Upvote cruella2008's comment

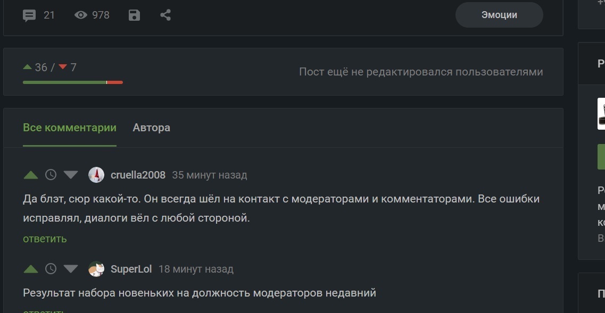31,175
